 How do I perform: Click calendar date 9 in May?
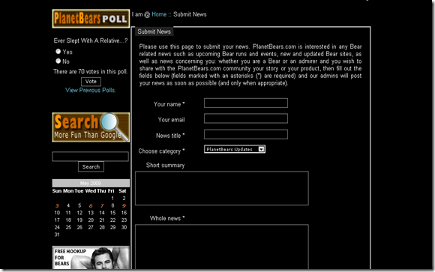(x=124, y=206)
